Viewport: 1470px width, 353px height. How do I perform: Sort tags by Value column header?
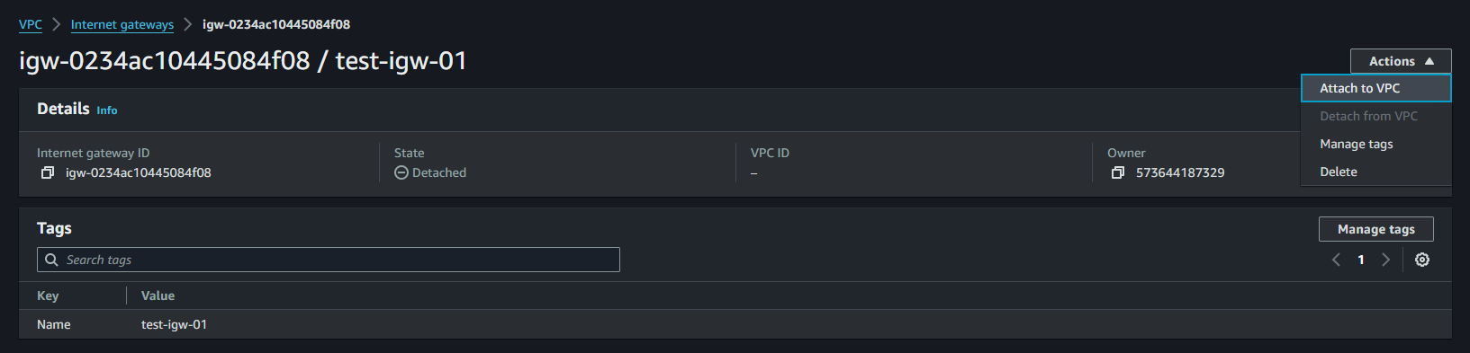pos(158,296)
